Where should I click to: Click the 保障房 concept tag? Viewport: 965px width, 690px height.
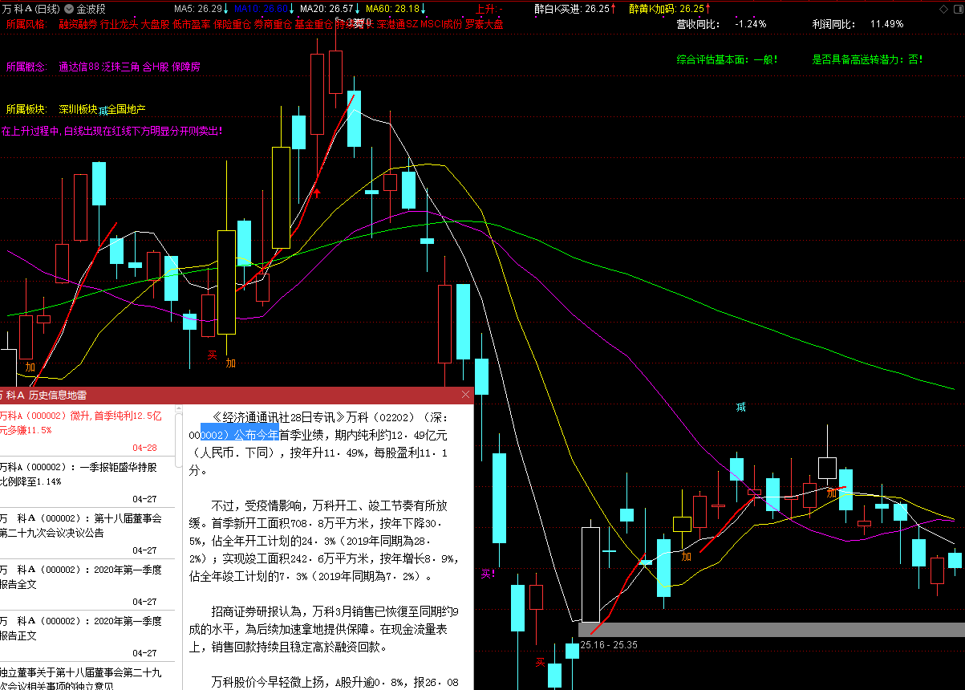(186, 67)
